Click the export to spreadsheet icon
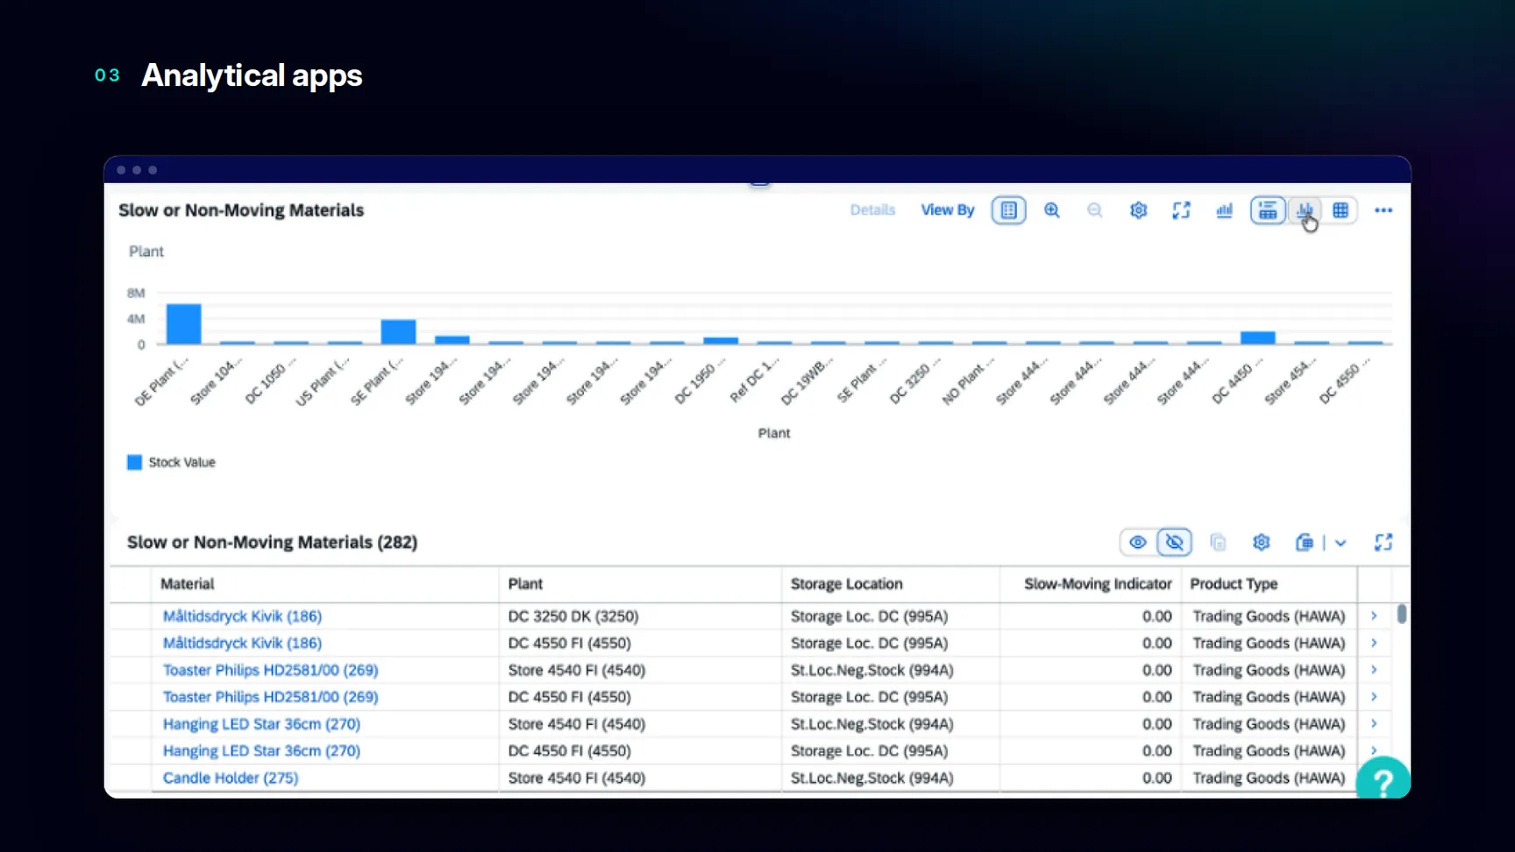 1304,543
